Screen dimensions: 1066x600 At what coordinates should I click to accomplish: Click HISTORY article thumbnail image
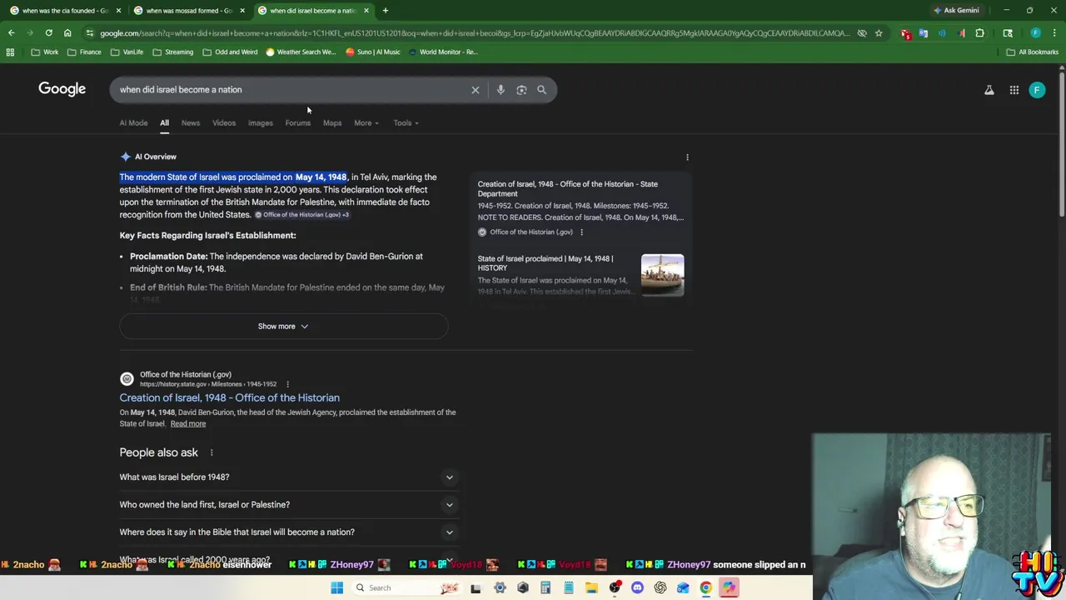coord(663,275)
